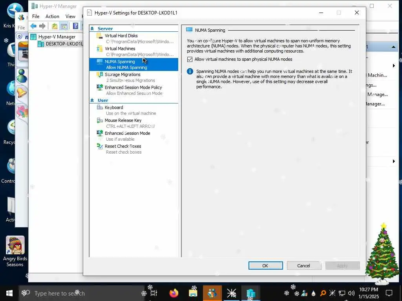This screenshot has width=402, height=301.
Task: Open File Explorer from taskbar
Action: point(193,293)
